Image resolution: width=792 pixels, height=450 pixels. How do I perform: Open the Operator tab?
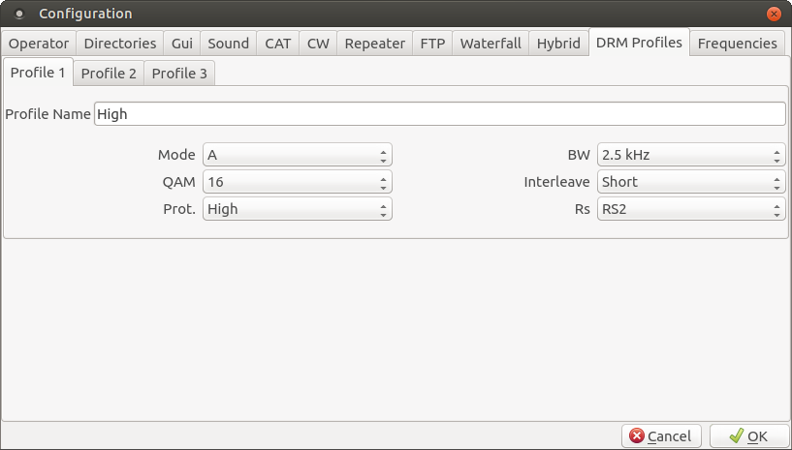click(39, 44)
